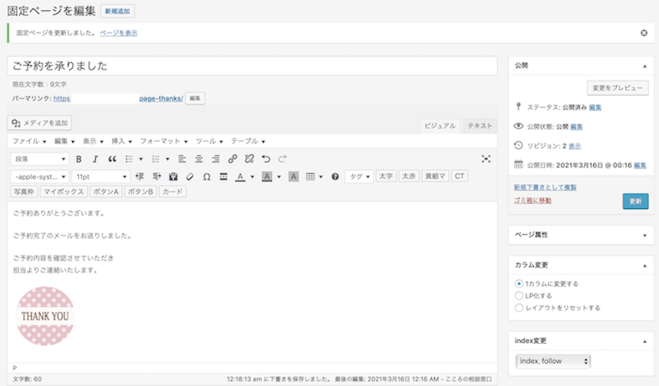
Task: Decrease indent of paragraph
Action: click(140, 177)
